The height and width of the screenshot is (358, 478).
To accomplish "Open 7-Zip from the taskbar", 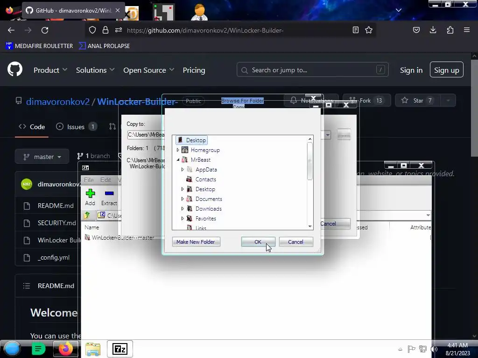I will pyautogui.click(x=120, y=349).
